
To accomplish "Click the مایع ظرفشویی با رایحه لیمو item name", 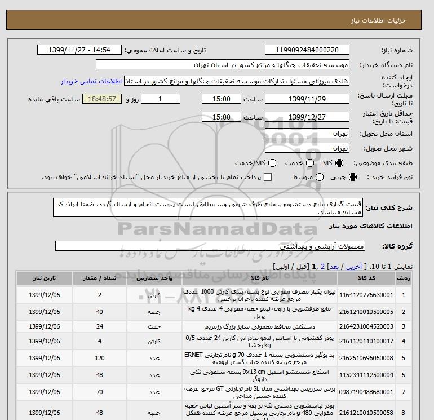I will click(260, 312).
